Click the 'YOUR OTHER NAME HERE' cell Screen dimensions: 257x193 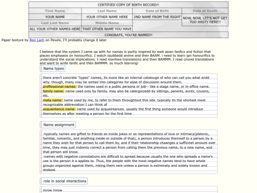[107, 17]
